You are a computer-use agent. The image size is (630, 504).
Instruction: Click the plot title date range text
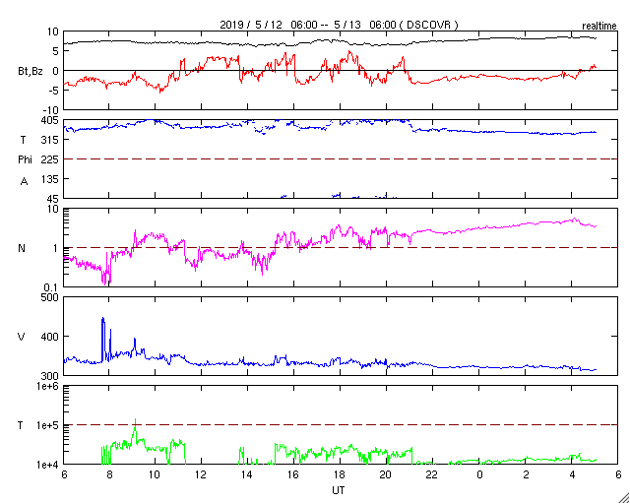tap(339, 25)
